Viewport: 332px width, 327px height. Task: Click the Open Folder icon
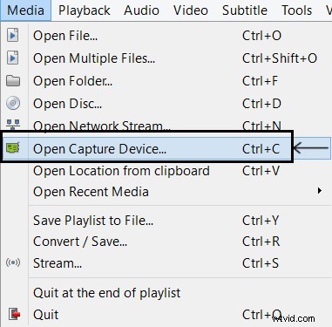click(x=13, y=80)
